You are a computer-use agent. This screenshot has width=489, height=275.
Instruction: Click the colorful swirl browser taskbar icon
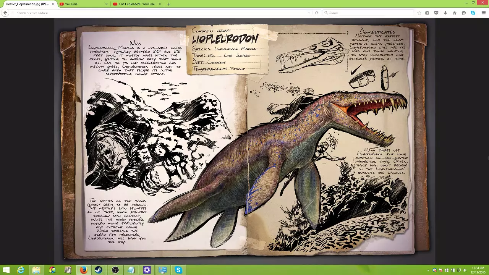click(52, 270)
